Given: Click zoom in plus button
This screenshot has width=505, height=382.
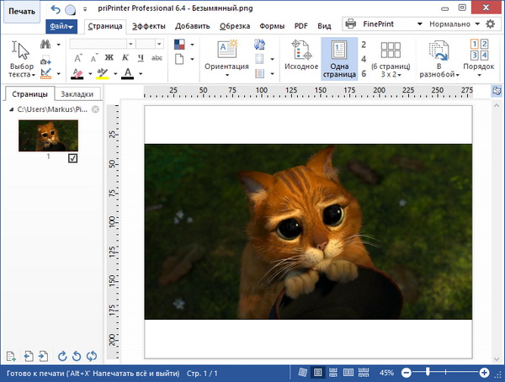Looking at the screenshot, I should (x=484, y=373).
